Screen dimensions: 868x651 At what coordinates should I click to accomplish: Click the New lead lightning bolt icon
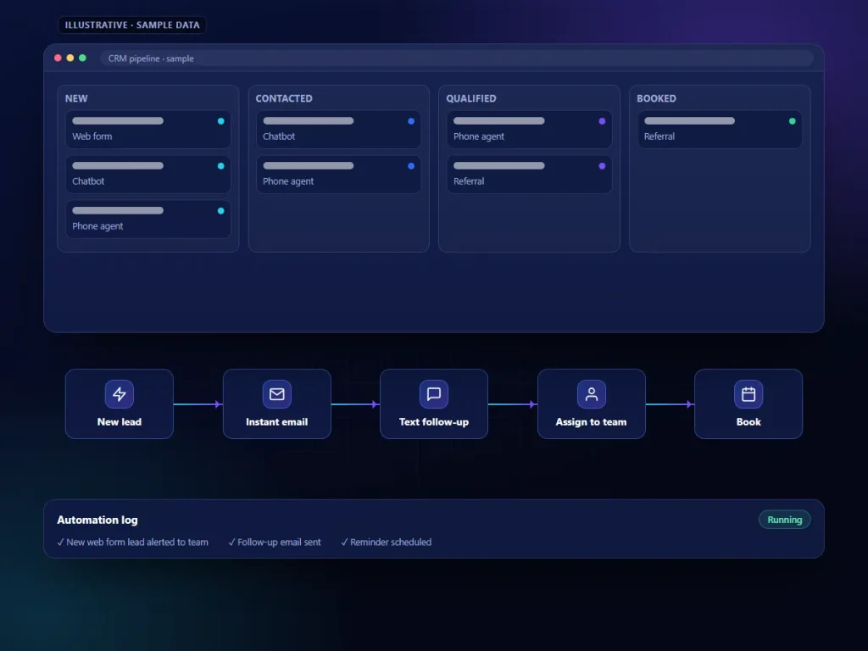coord(119,394)
